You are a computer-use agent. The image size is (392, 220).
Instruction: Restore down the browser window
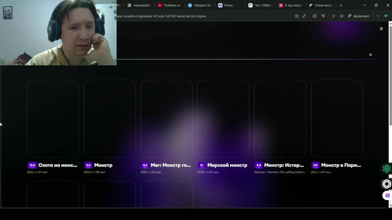coord(376,5)
